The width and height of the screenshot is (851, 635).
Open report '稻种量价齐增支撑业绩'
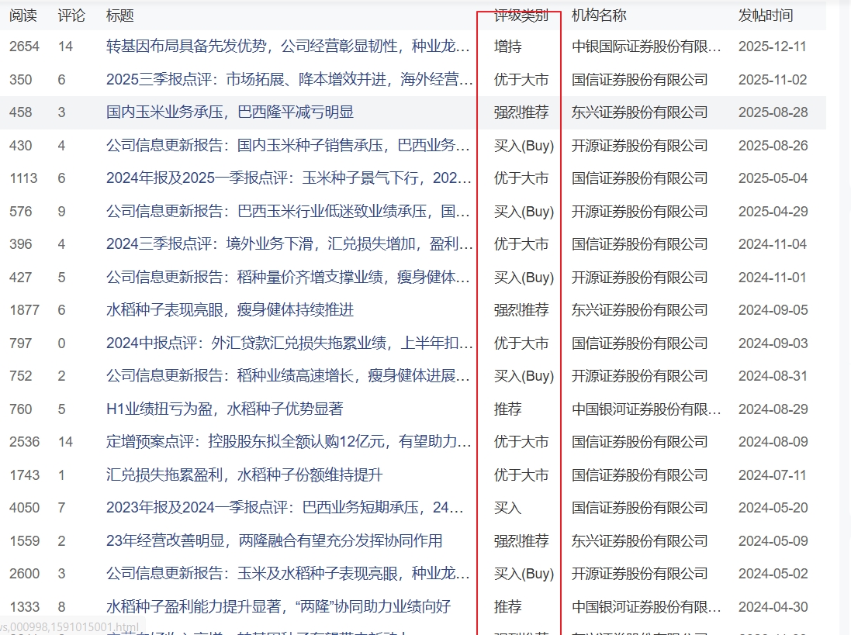[288, 277]
